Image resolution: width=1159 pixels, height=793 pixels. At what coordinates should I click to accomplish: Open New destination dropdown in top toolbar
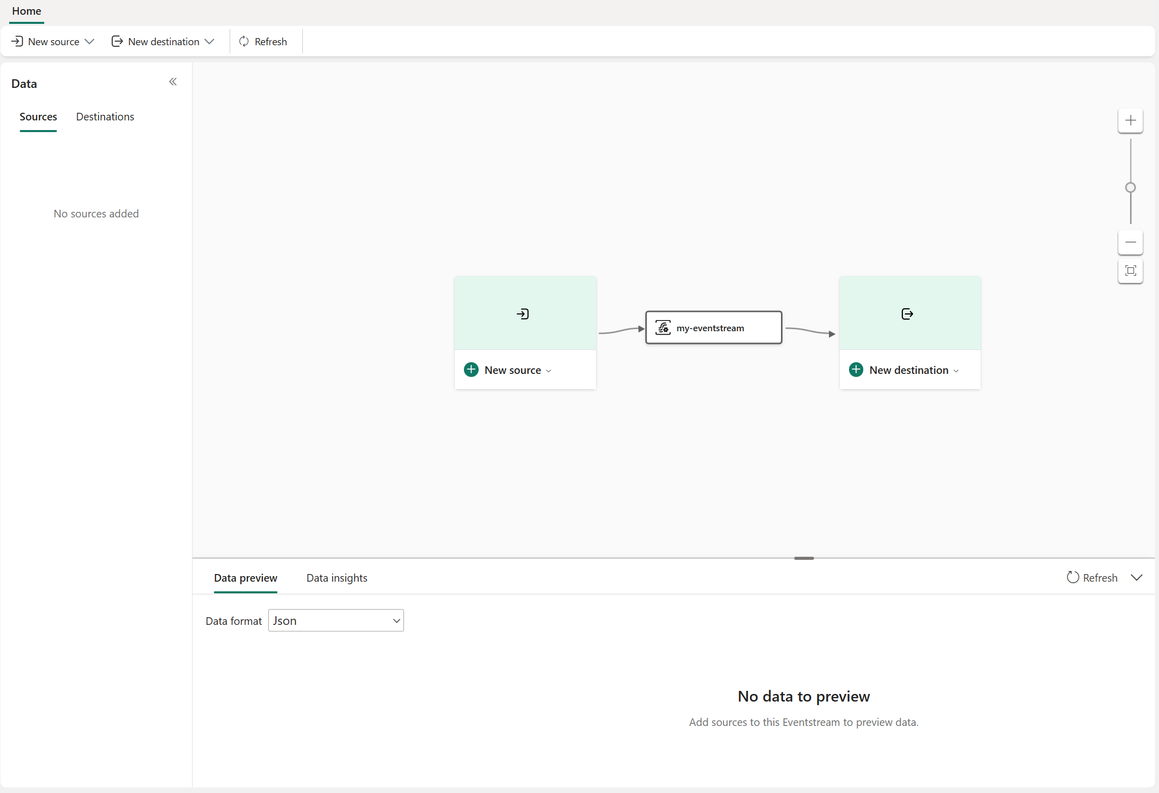click(163, 42)
